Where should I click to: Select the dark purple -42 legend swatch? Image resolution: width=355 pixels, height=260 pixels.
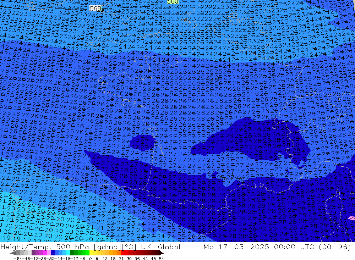(33, 253)
